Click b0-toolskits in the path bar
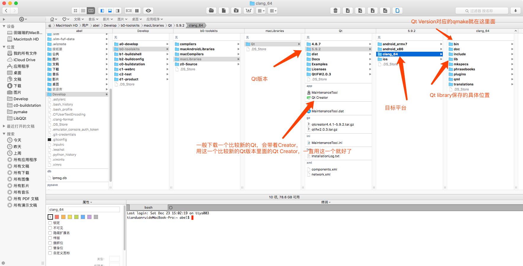523x266 pixels. coord(130,25)
